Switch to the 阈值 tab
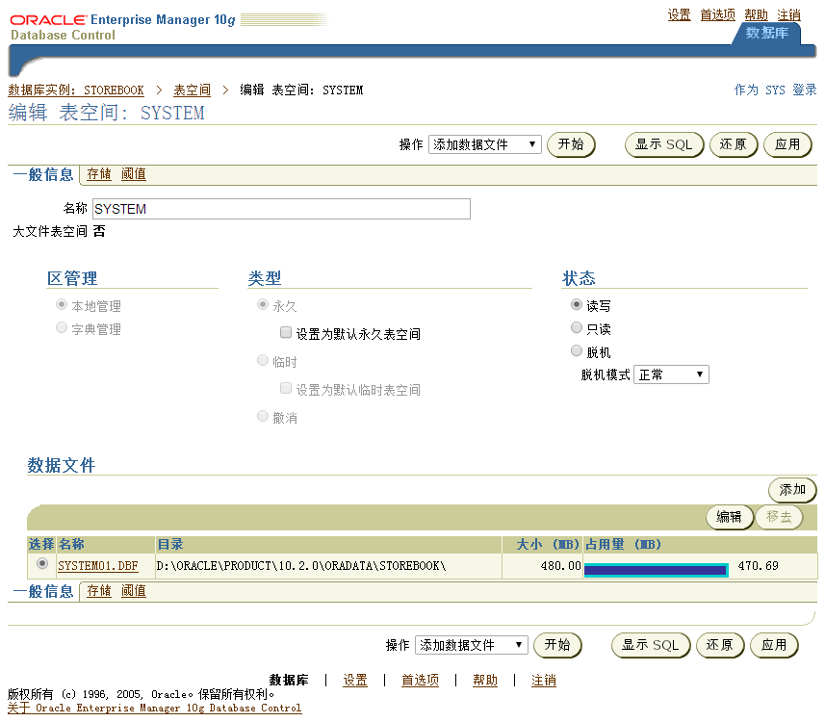 click(133, 174)
